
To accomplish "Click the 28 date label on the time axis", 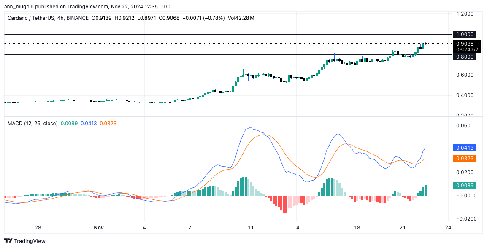I will (x=38, y=227).
